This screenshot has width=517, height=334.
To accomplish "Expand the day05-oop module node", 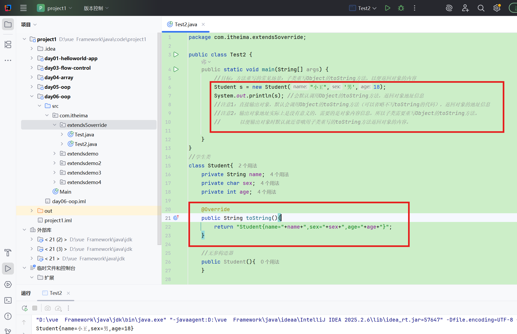I will click(32, 87).
